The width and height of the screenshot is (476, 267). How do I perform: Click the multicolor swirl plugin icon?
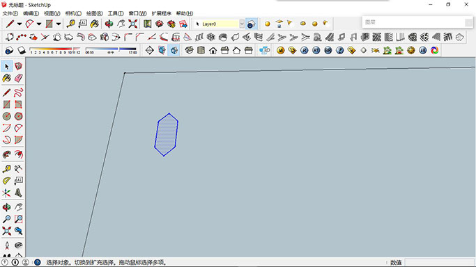(x=434, y=50)
